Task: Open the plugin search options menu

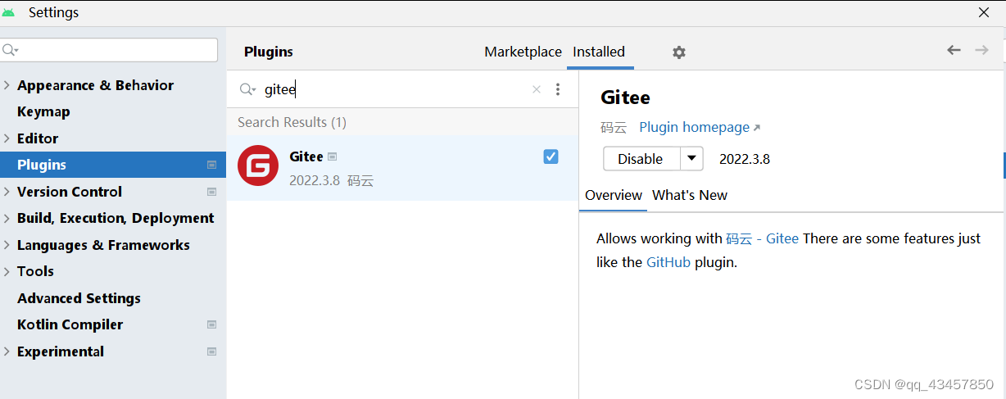Action: [x=558, y=89]
